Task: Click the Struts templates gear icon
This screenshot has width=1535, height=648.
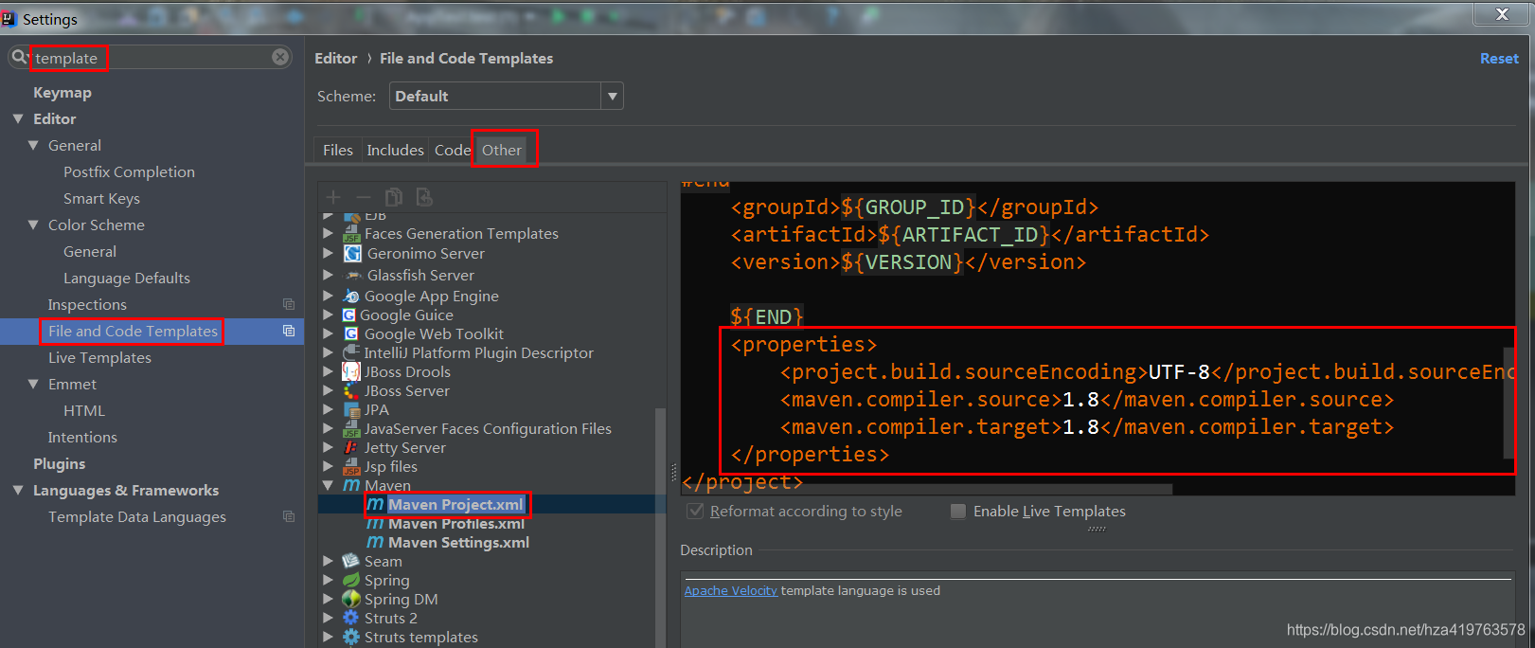Action: (351, 638)
